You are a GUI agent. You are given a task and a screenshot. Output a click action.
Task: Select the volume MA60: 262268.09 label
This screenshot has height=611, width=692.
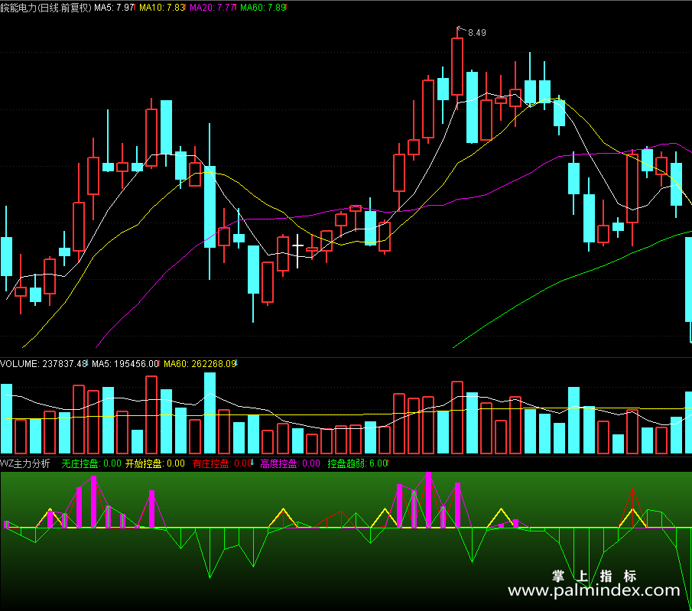(x=200, y=364)
